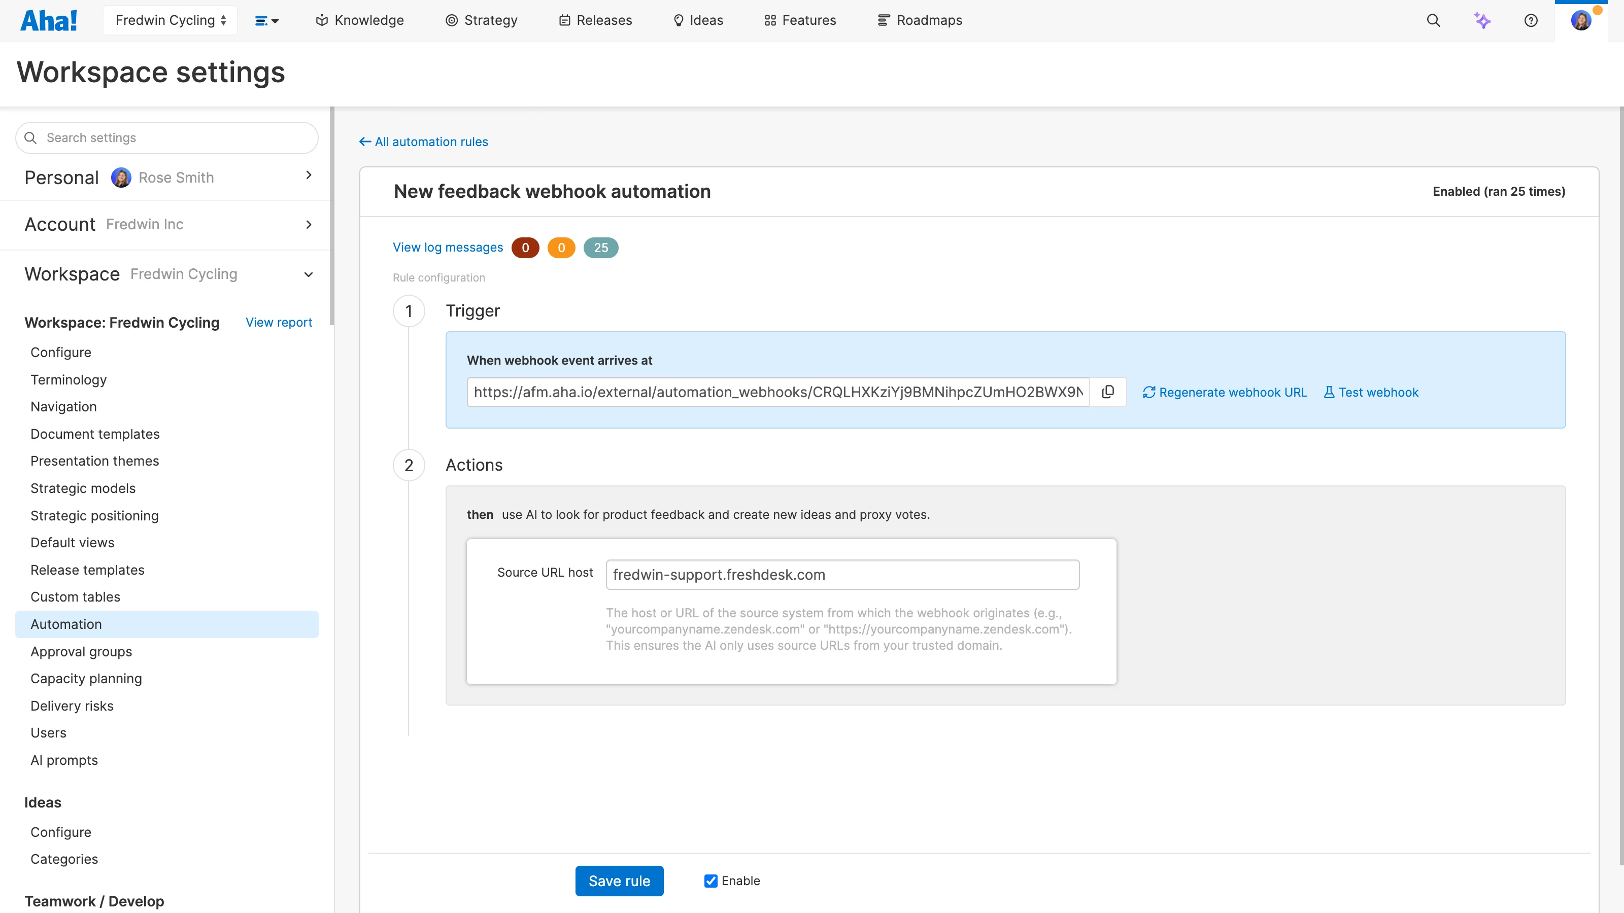This screenshot has height=913, width=1624.
Task: Copy the webhook URL
Action: (x=1108, y=391)
